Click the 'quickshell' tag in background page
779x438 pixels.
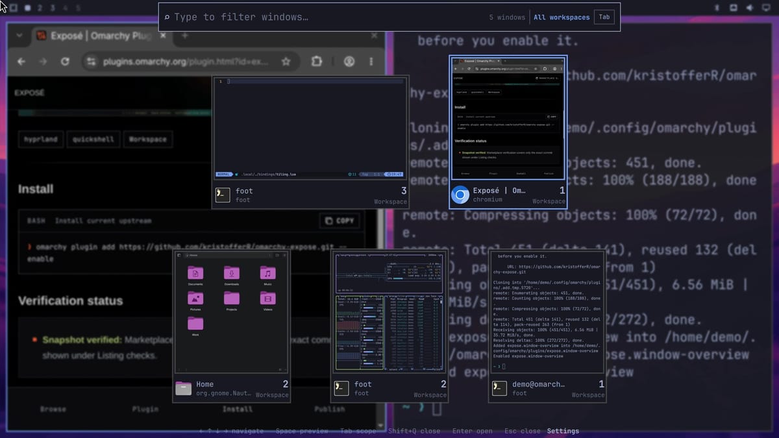point(93,139)
